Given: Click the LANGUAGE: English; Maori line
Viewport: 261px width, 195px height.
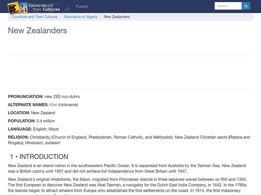Looking at the screenshot, I should click(x=33, y=129).
